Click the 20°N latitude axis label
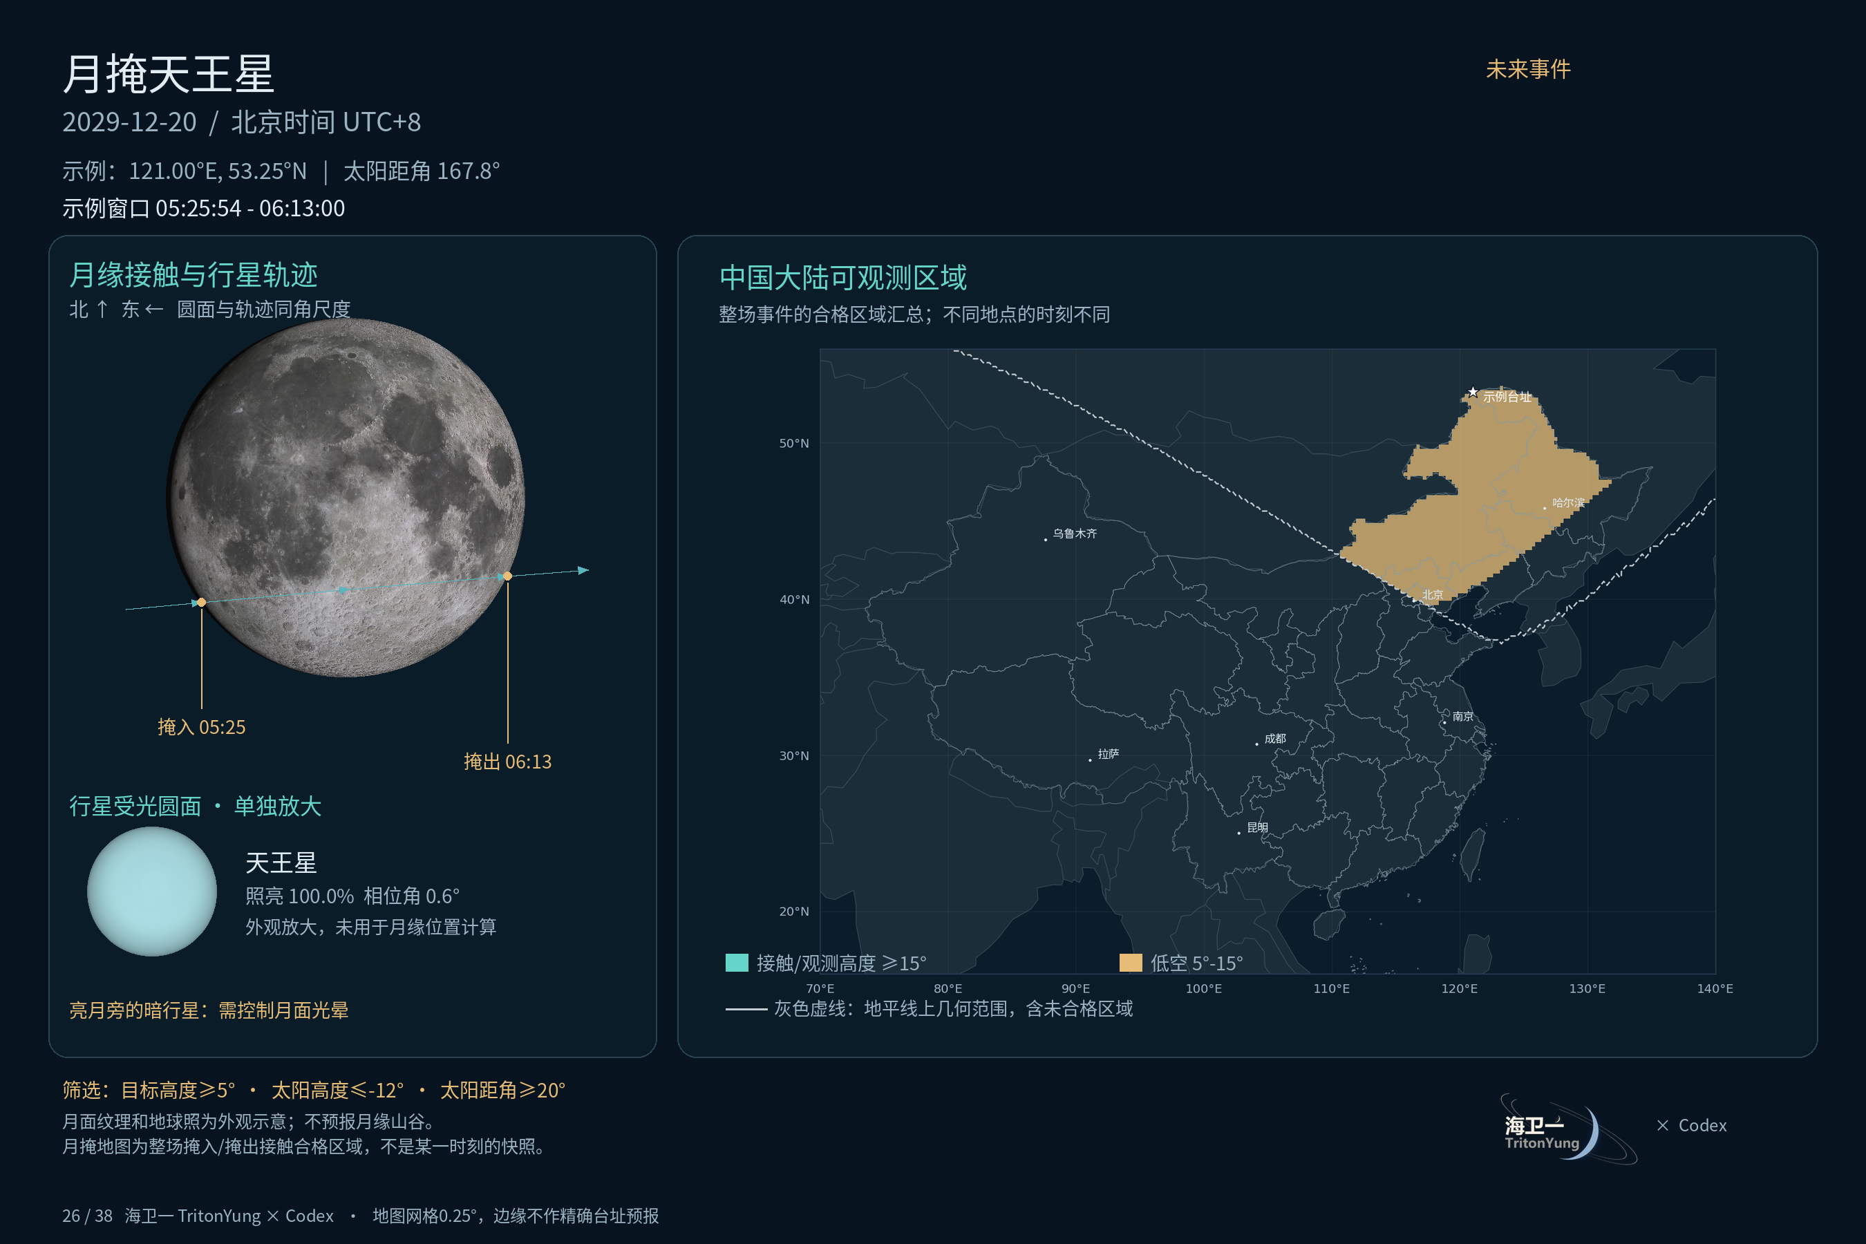The image size is (1866, 1244). pos(794,911)
